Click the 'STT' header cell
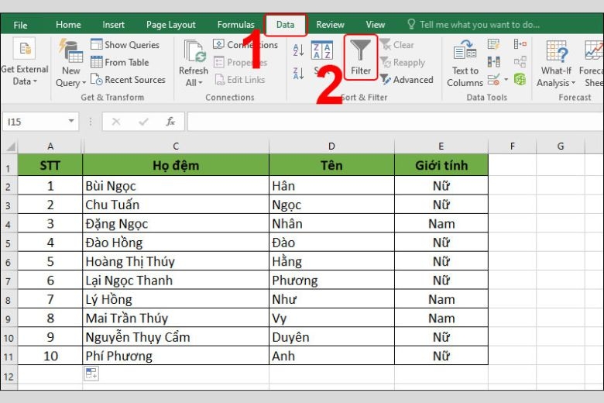Screen dimensions: 604x403 click(50, 165)
